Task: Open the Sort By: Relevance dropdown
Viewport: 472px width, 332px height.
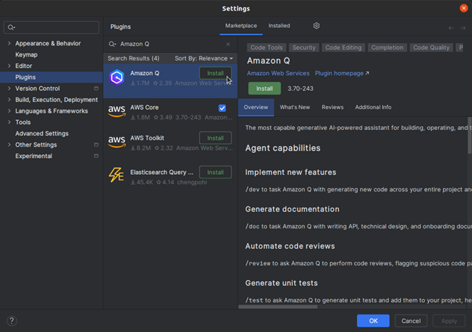Action: pyautogui.click(x=203, y=58)
